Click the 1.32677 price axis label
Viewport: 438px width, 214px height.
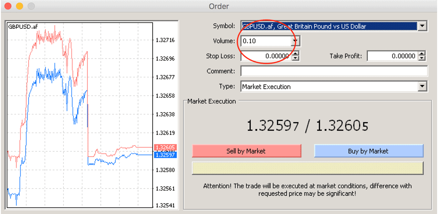[165, 77]
